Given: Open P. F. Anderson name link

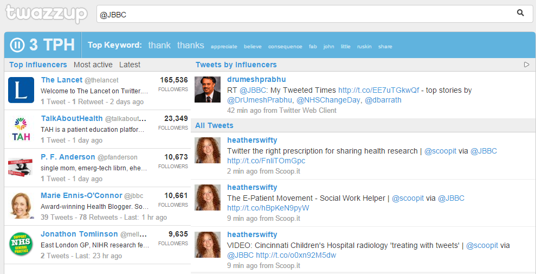Looking at the screenshot, I should click(x=68, y=157).
